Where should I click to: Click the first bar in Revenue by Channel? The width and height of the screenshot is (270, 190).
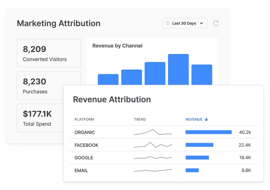(x=108, y=79)
